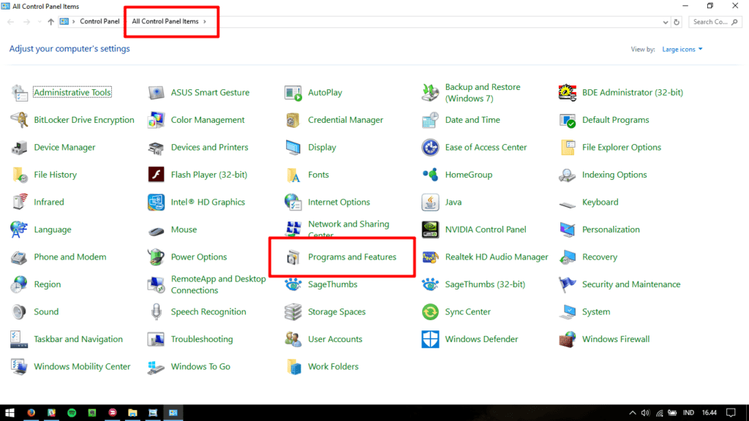
Task: Open the Recovery link
Action: pyautogui.click(x=600, y=257)
